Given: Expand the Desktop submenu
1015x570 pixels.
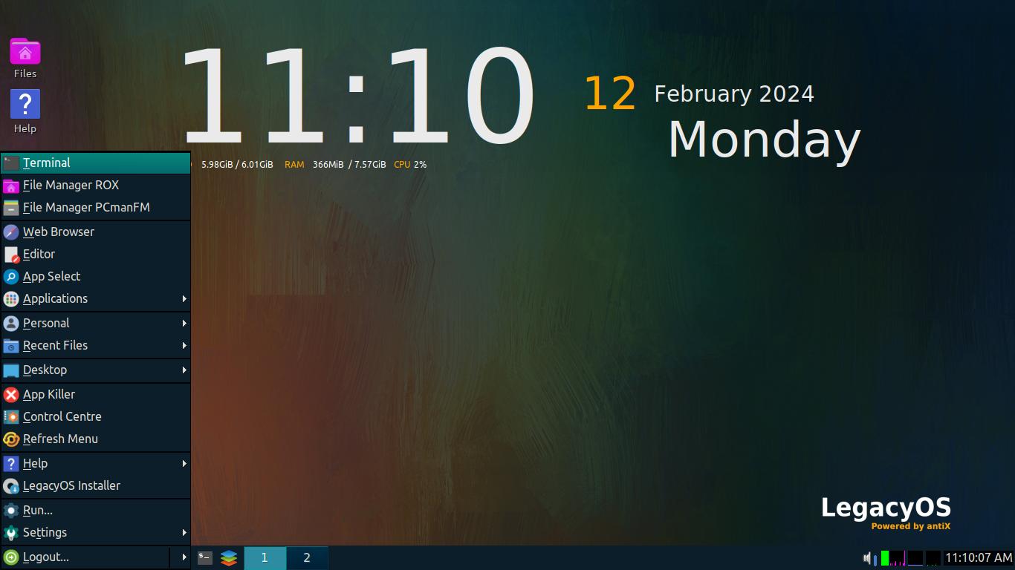Looking at the screenshot, I should pos(96,370).
